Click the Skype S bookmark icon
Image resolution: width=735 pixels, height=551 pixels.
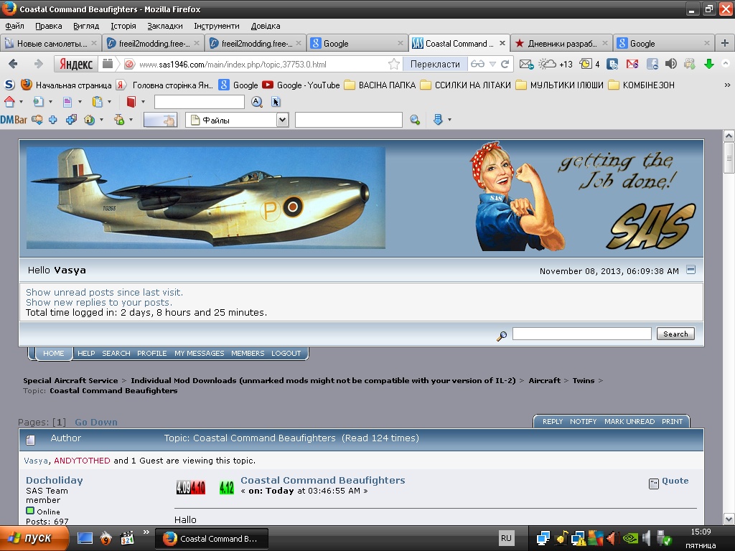point(9,85)
